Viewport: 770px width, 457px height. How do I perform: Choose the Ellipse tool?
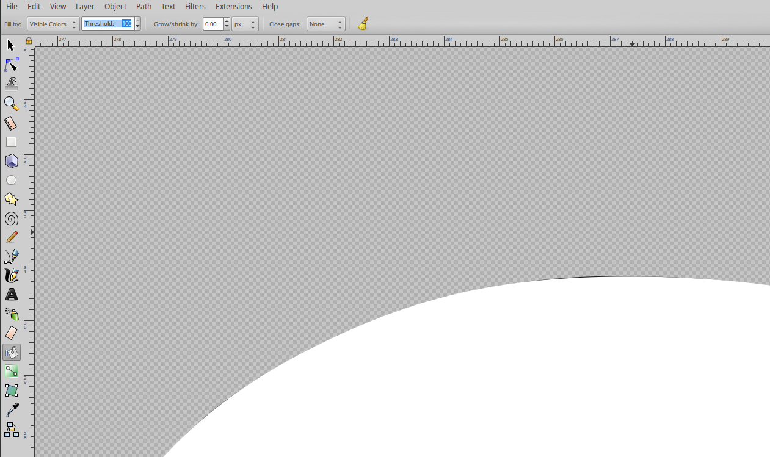[10, 179]
